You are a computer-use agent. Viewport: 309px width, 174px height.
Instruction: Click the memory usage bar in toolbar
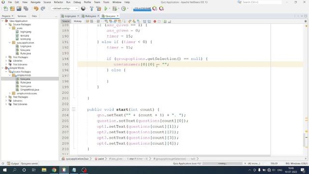[142, 9]
